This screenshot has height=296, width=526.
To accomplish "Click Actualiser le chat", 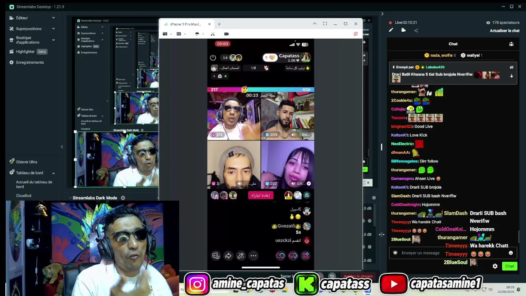I will tap(505, 31).
